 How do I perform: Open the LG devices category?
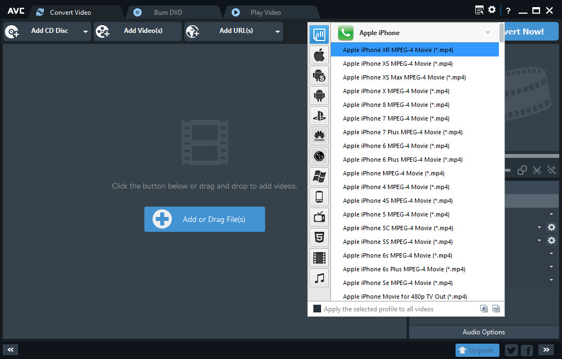(319, 156)
